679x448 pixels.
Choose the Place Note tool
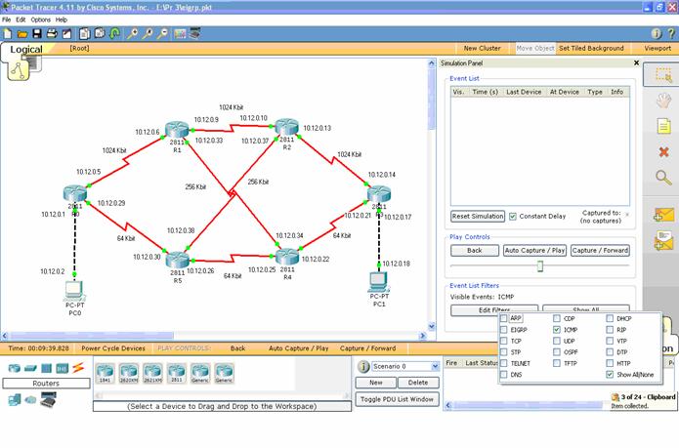[663, 125]
